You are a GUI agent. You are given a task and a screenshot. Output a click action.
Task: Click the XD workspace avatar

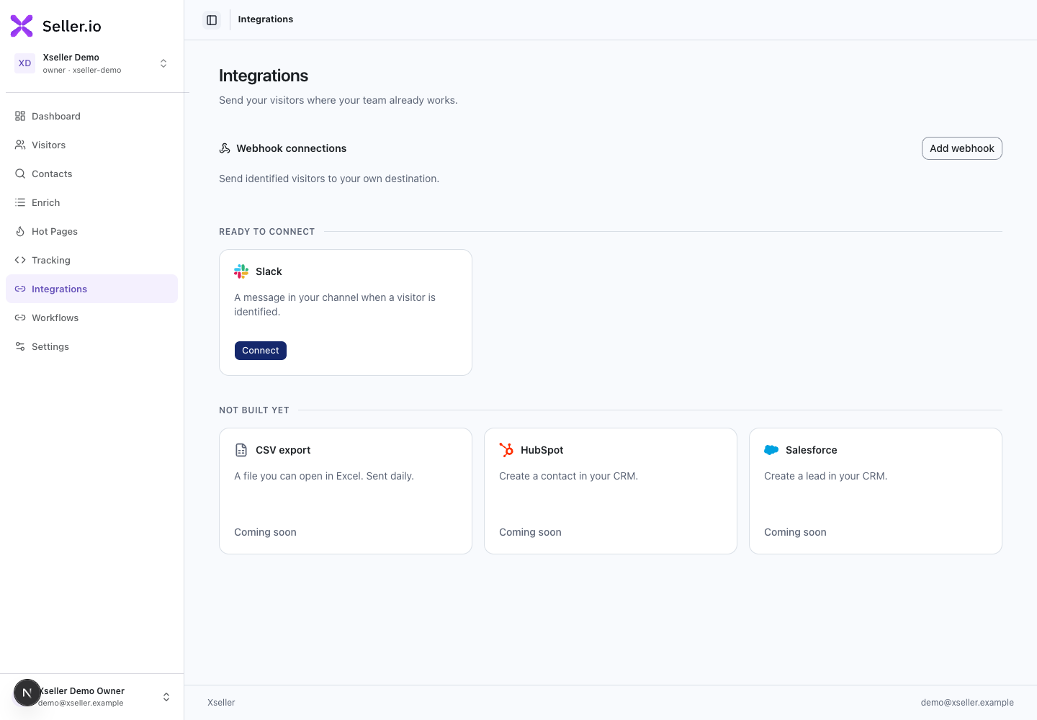pos(24,63)
